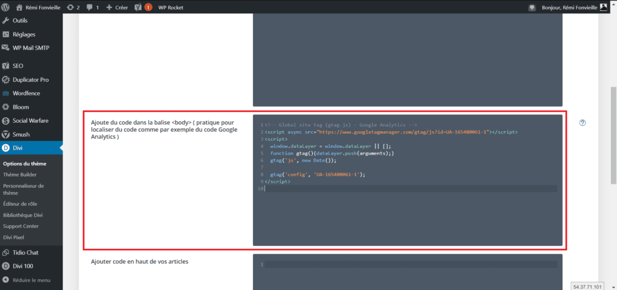Open the updates indicator showing 2
This screenshot has height=290, width=617.
(x=73, y=7)
